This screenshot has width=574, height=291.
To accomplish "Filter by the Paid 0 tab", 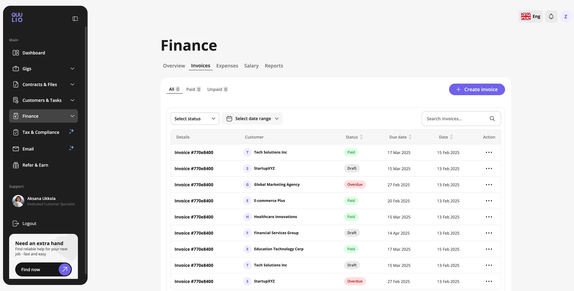I will pyautogui.click(x=193, y=89).
